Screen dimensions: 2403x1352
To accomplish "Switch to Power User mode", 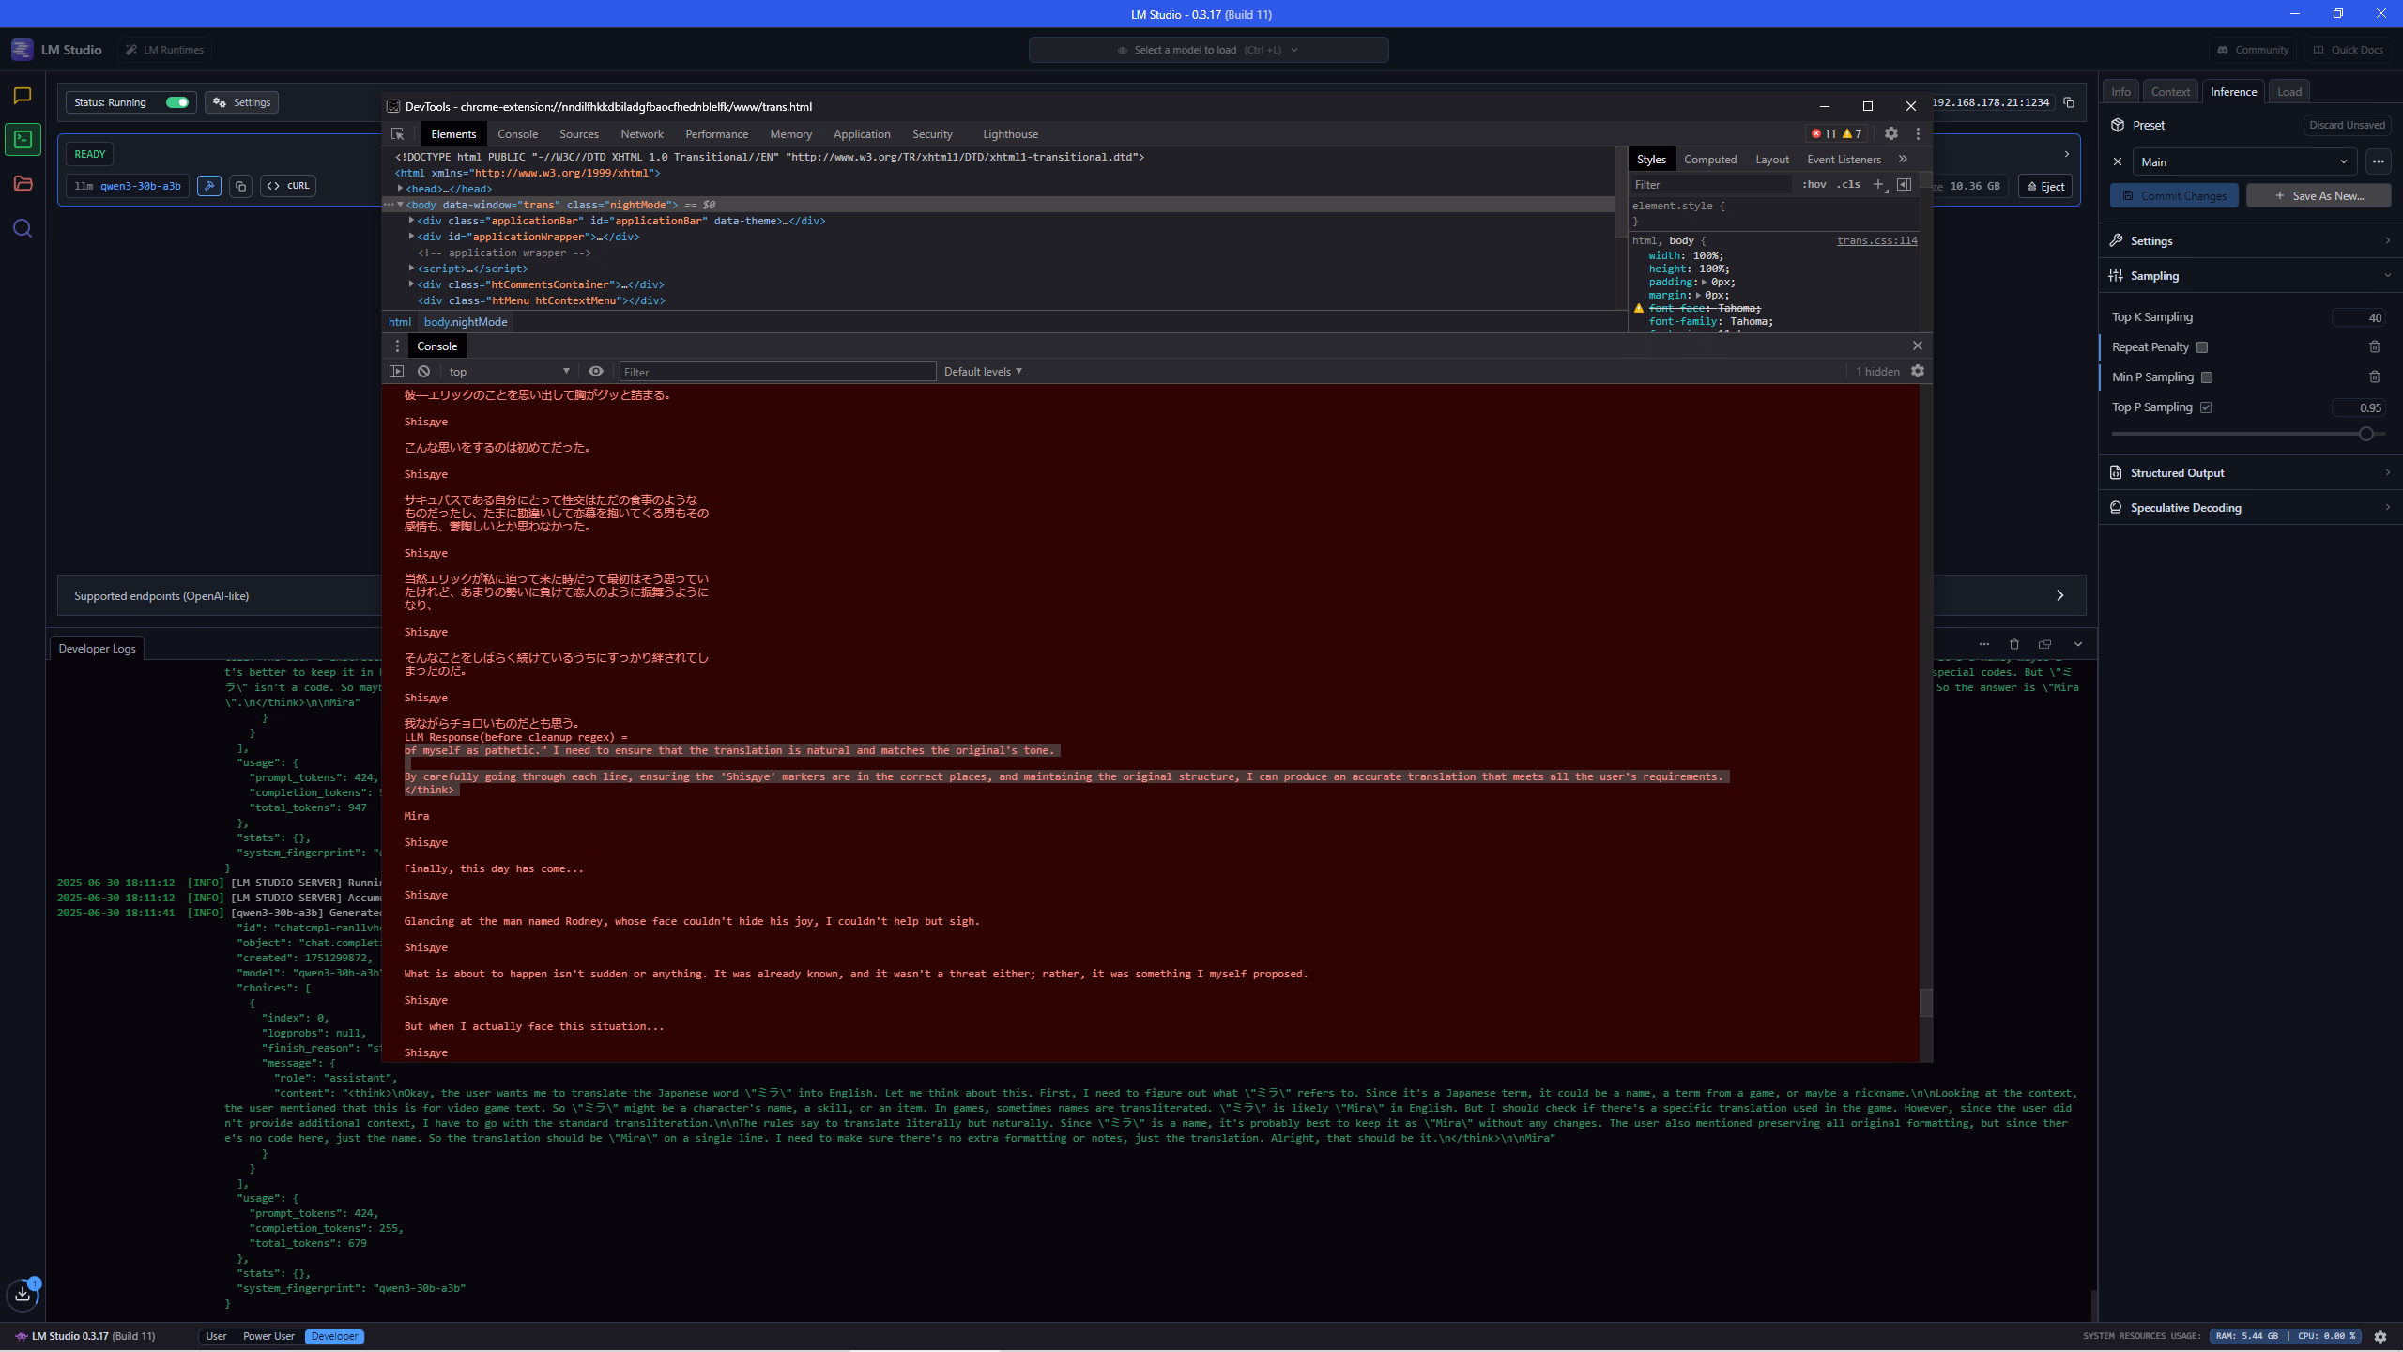I will pos(268,1336).
